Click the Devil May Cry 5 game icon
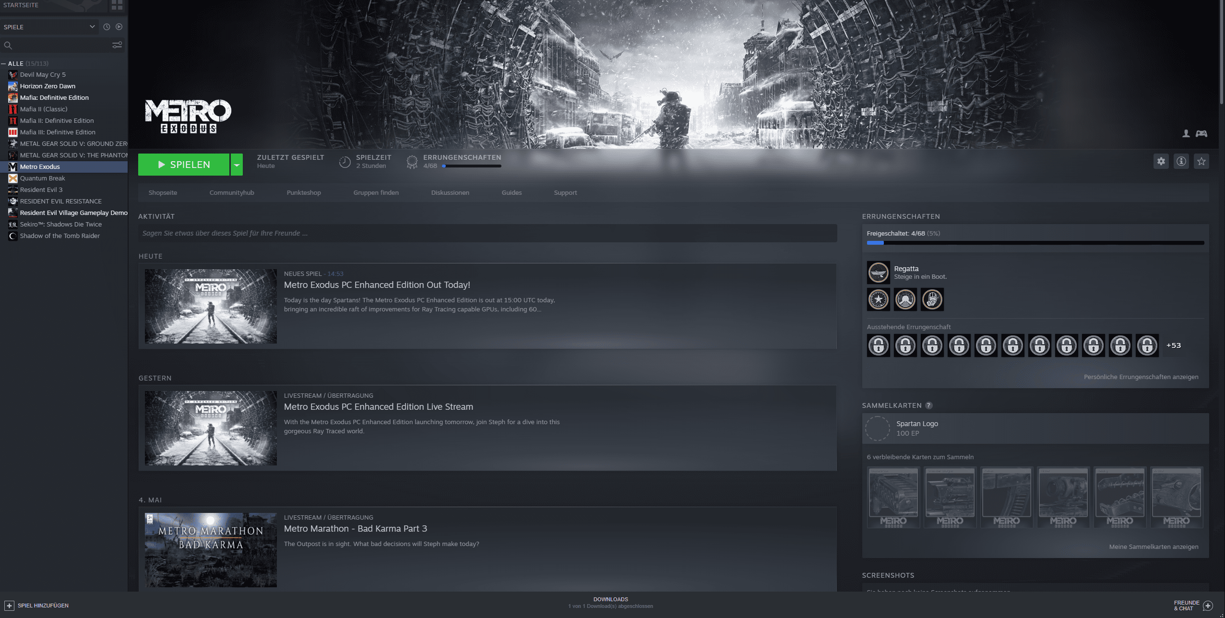The image size is (1225, 618). tap(13, 74)
